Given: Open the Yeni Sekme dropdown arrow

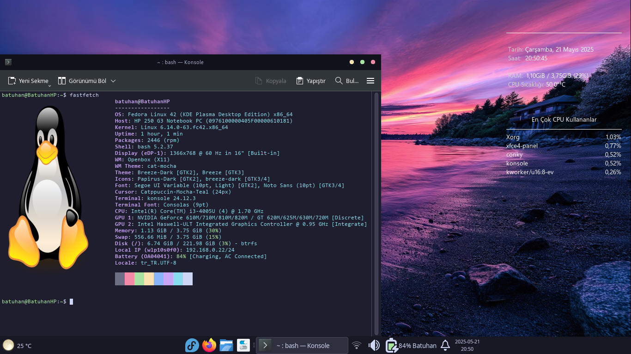Looking at the screenshot, I should (x=49, y=85).
